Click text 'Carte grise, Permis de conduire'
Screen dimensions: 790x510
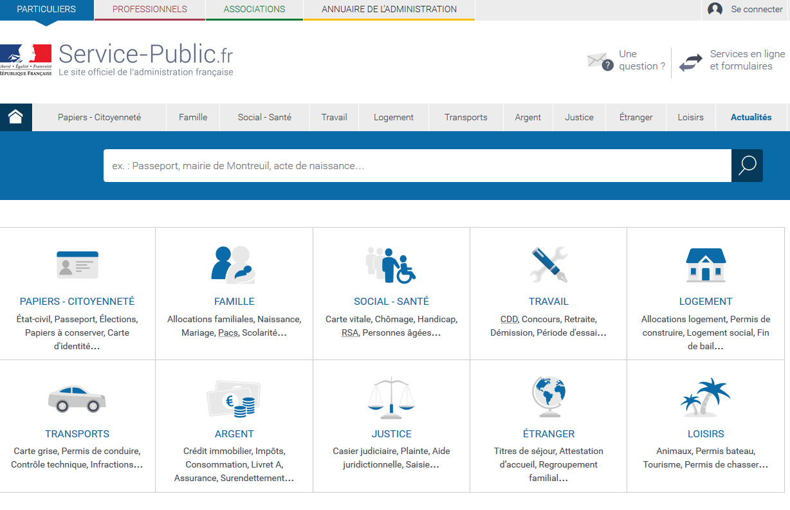coord(77,458)
